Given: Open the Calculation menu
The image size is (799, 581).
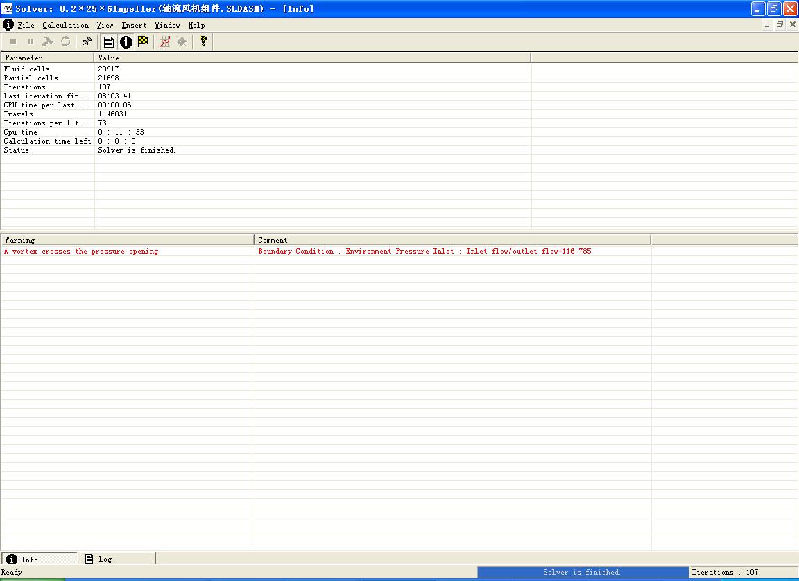Looking at the screenshot, I should [x=65, y=25].
